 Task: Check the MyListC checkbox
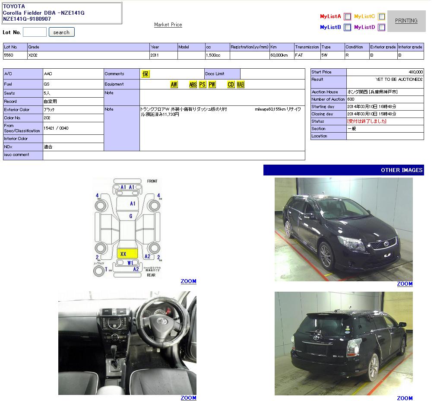[381, 17]
